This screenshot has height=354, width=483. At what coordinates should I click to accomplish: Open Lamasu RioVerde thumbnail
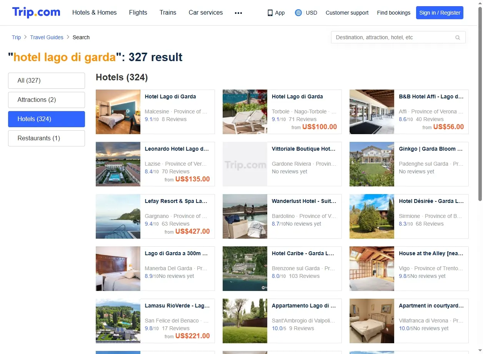point(118,321)
